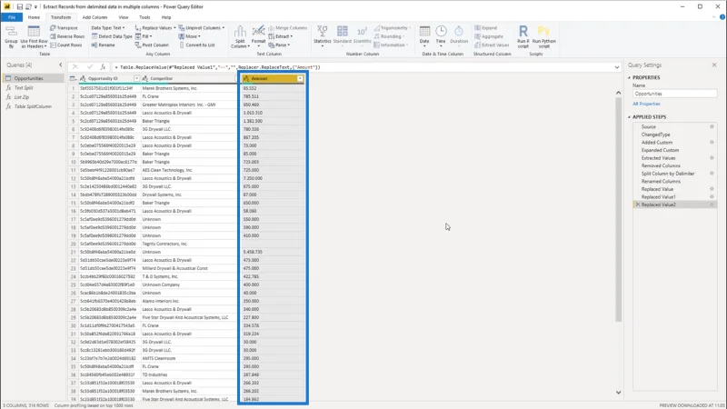Collapse the Queries pane
Screen dimensions: 727x409
[x=60, y=65]
